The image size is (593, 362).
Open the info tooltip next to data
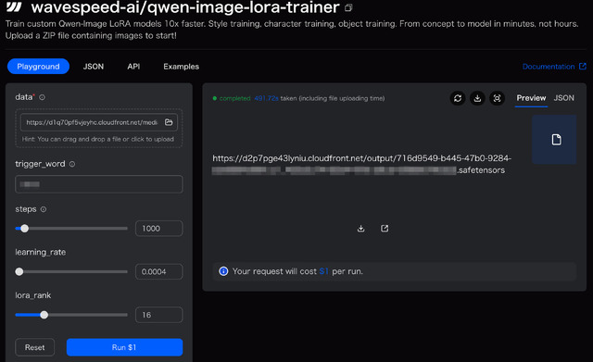tap(42, 97)
